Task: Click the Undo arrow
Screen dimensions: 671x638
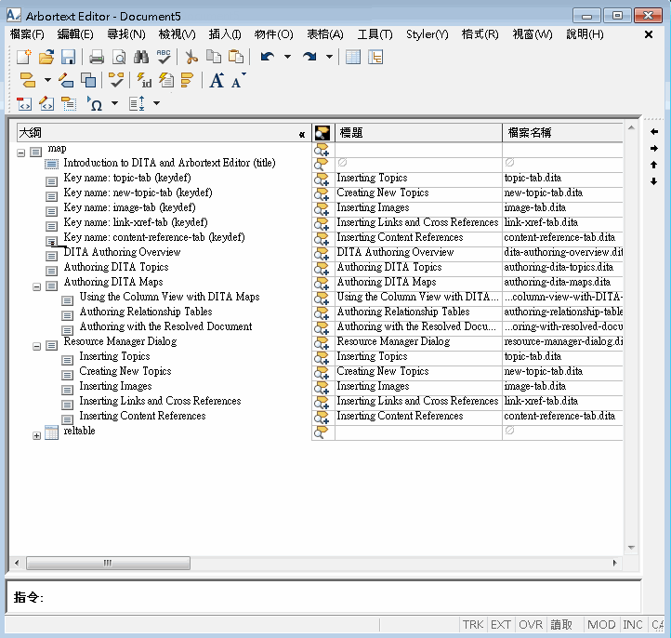Action: point(268,57)
